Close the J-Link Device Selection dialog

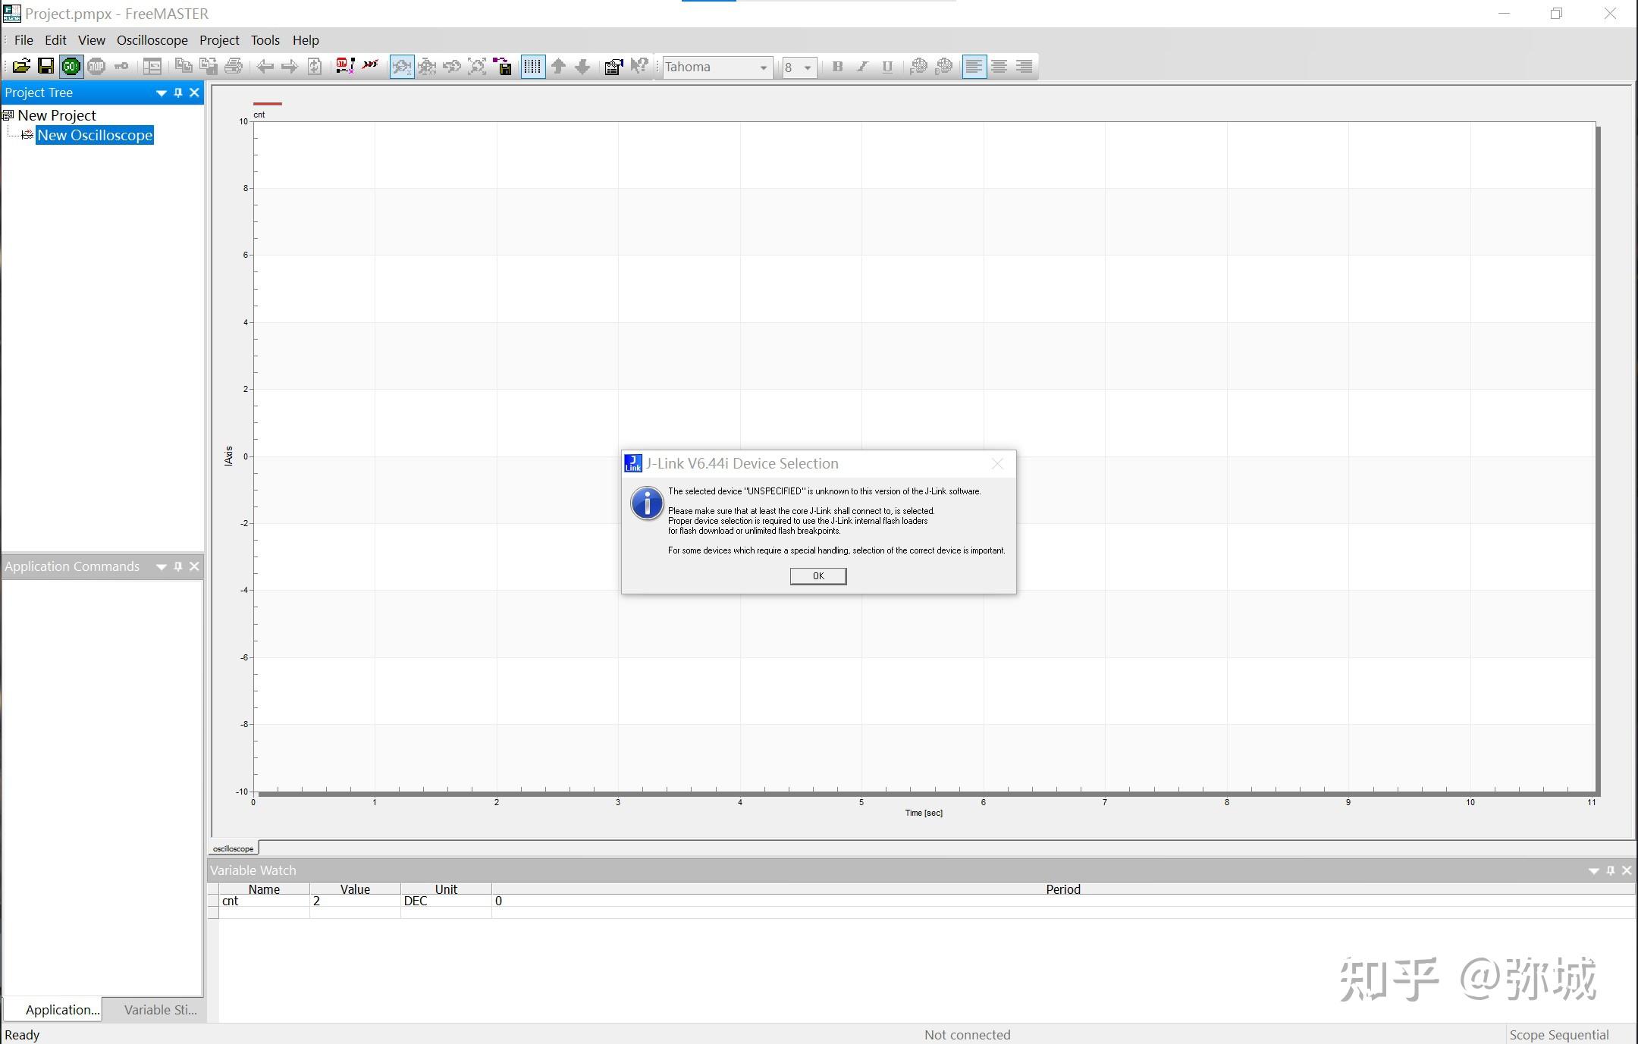[997, 463]
